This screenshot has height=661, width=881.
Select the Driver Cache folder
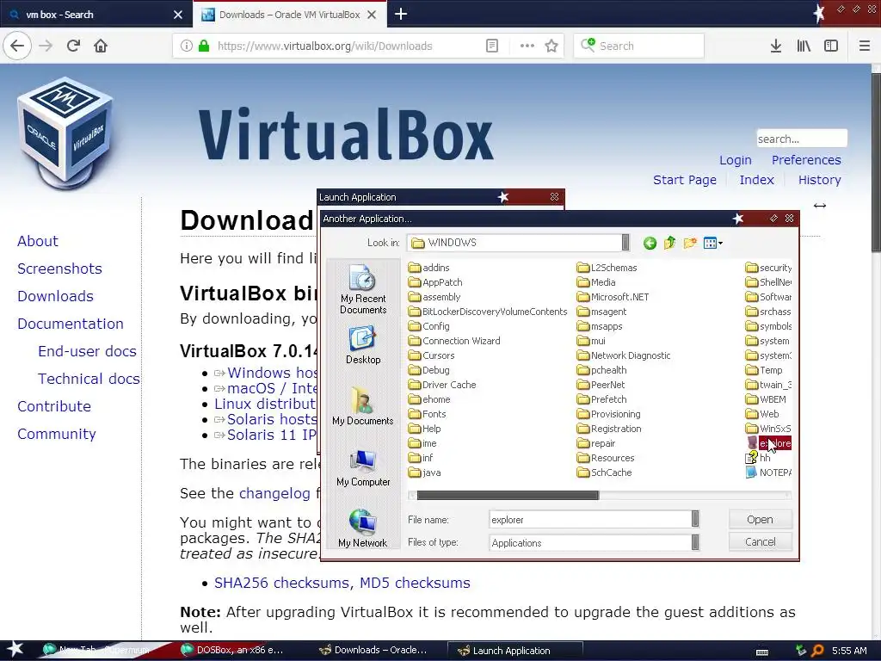442,385
